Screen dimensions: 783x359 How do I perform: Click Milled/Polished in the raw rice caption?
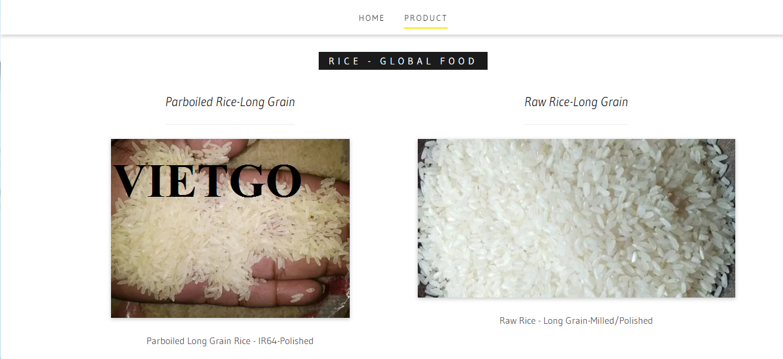[621, 321]
